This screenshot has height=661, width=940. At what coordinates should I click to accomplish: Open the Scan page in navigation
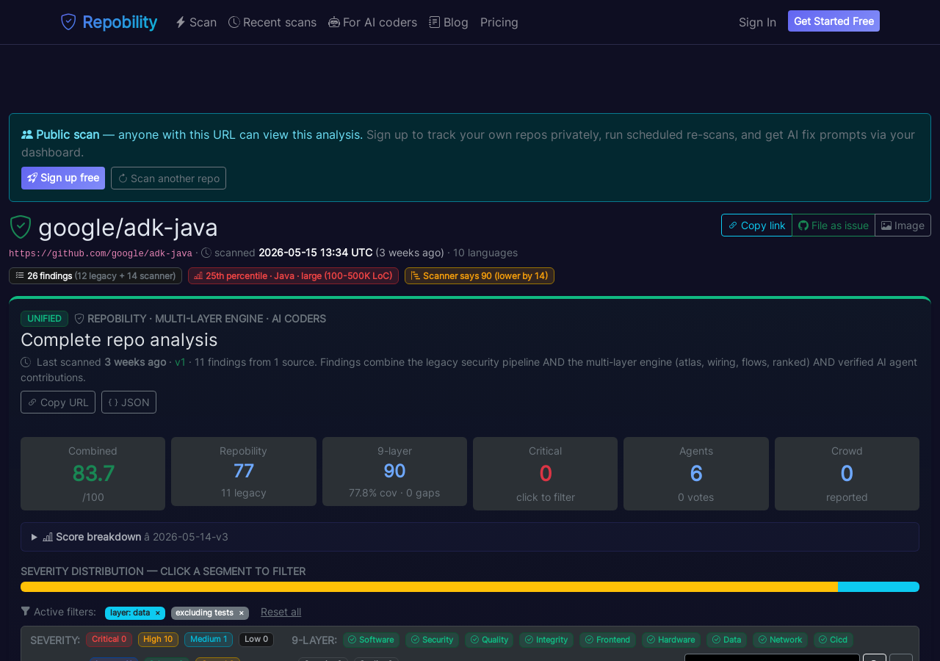196,22
